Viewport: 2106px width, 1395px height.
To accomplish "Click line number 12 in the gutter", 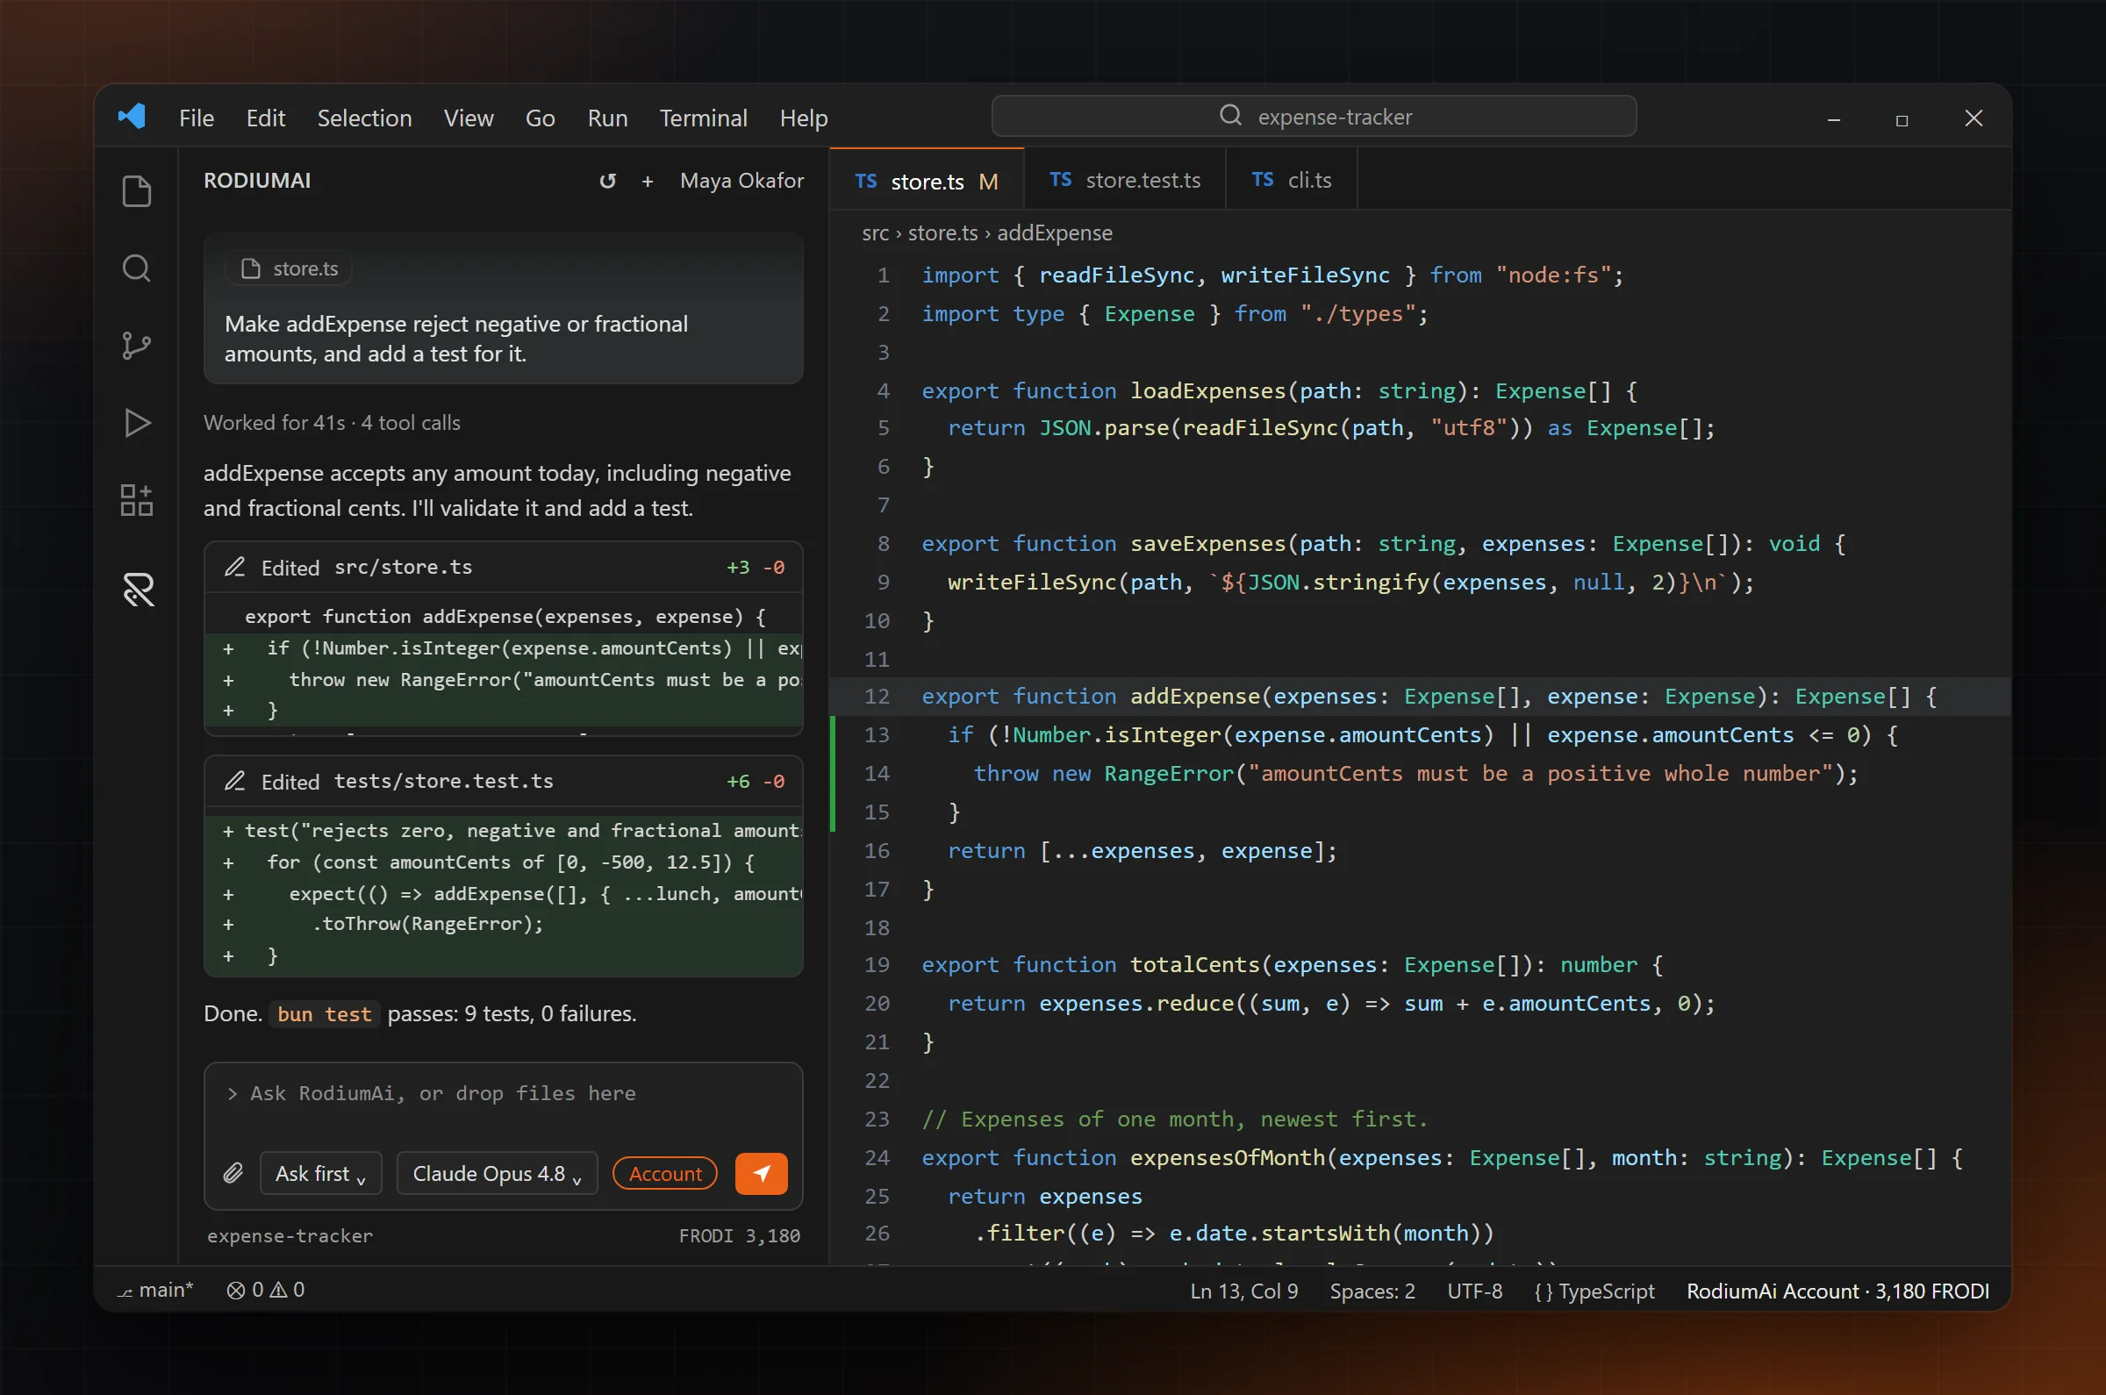I will 877,696.
